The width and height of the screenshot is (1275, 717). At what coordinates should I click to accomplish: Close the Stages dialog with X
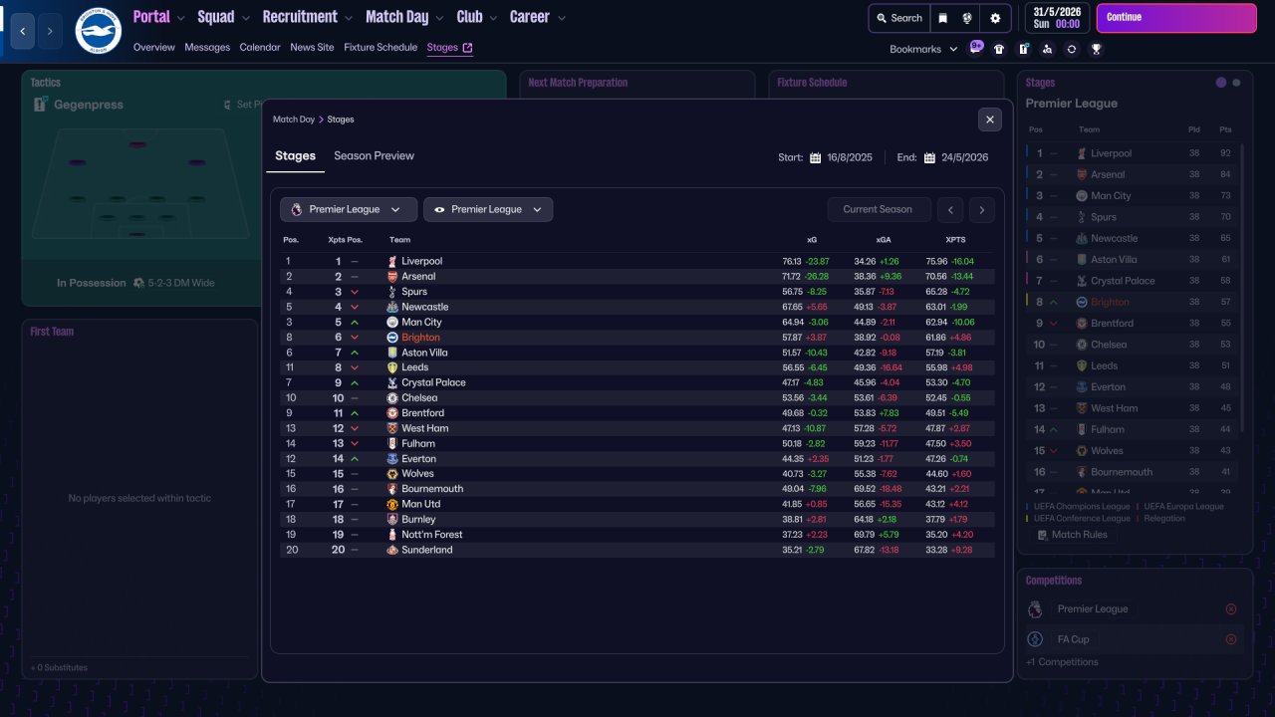pyautogui.click(x=989, y=119)
